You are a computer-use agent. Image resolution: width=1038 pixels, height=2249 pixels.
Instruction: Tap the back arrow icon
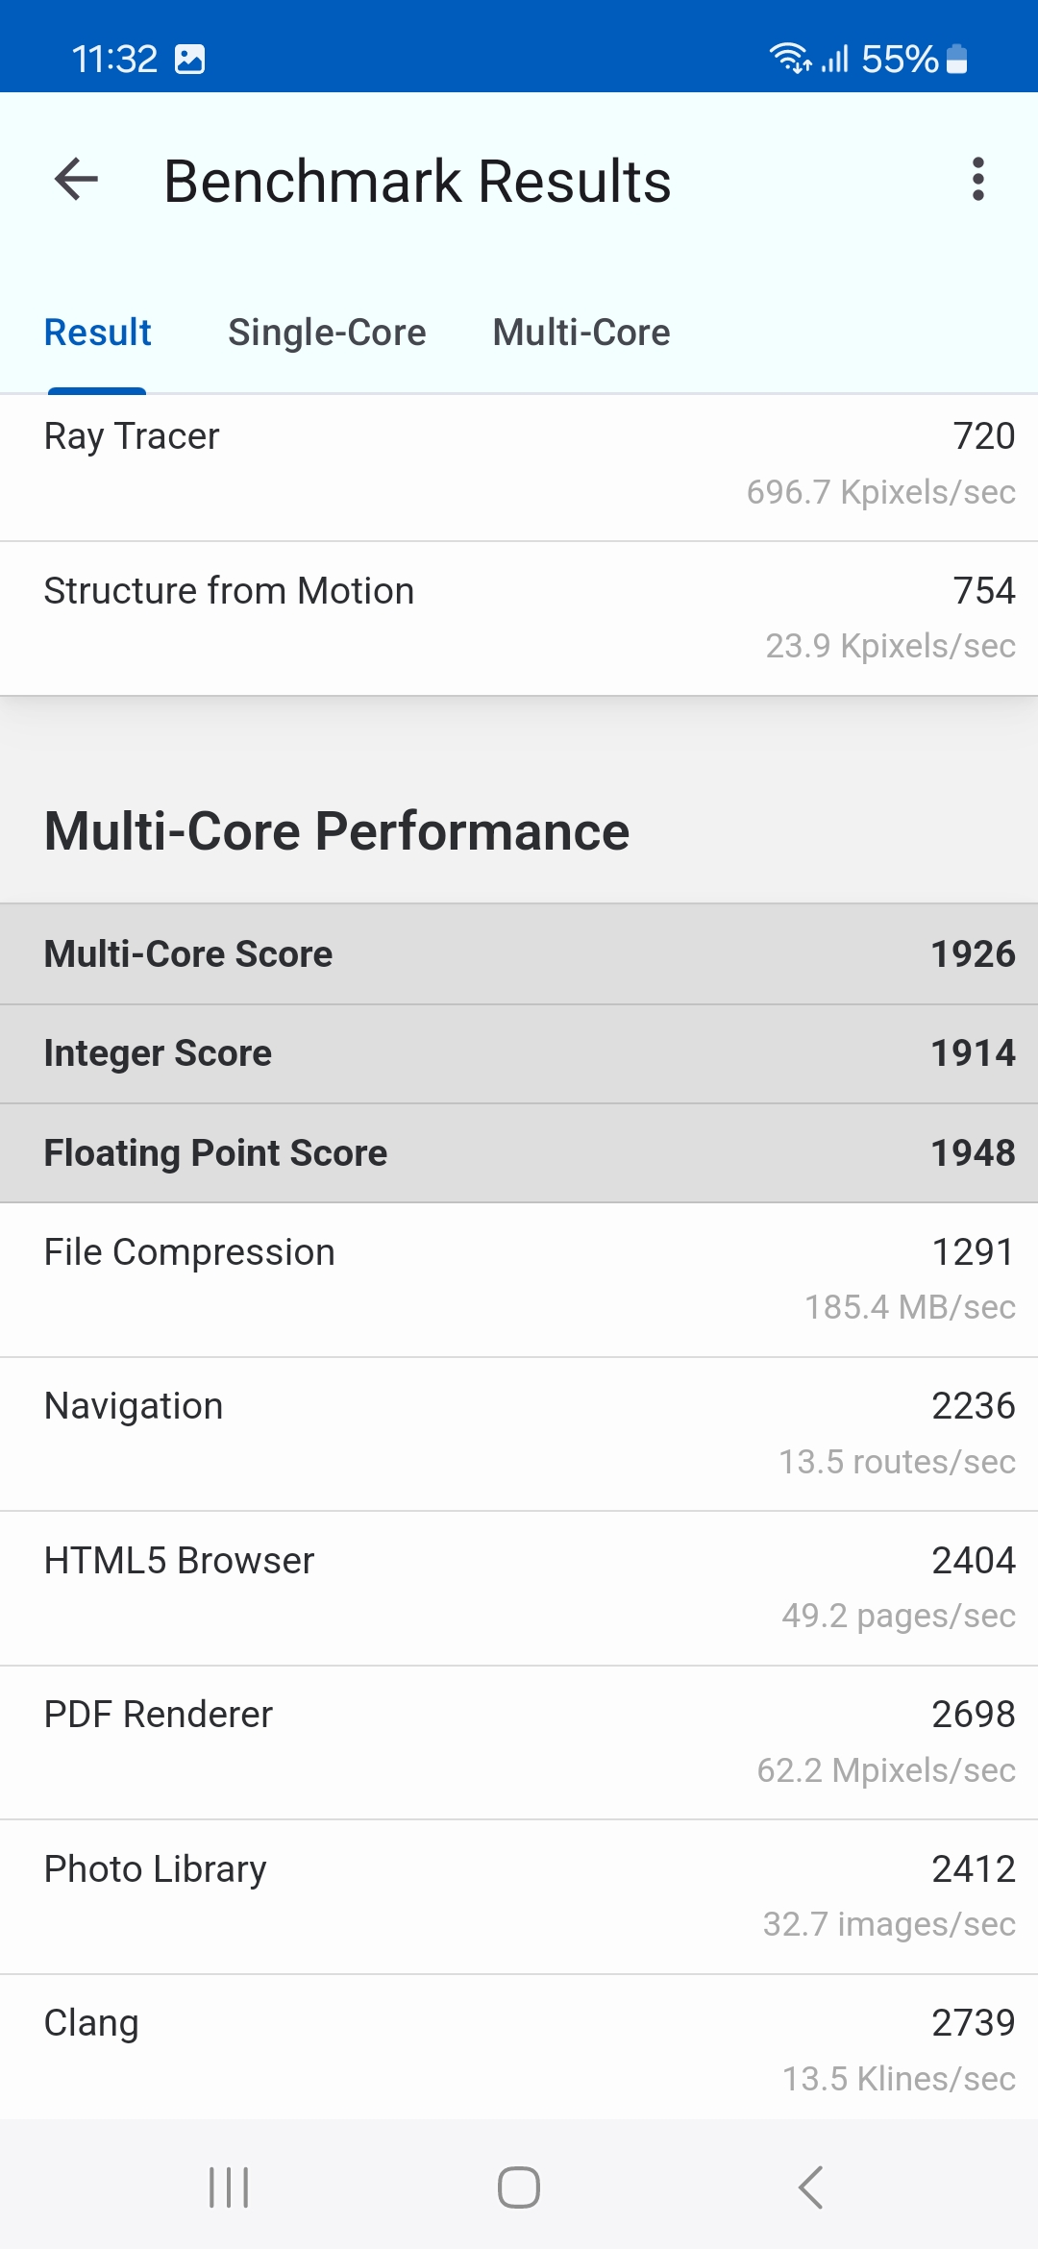coord(77,180)
